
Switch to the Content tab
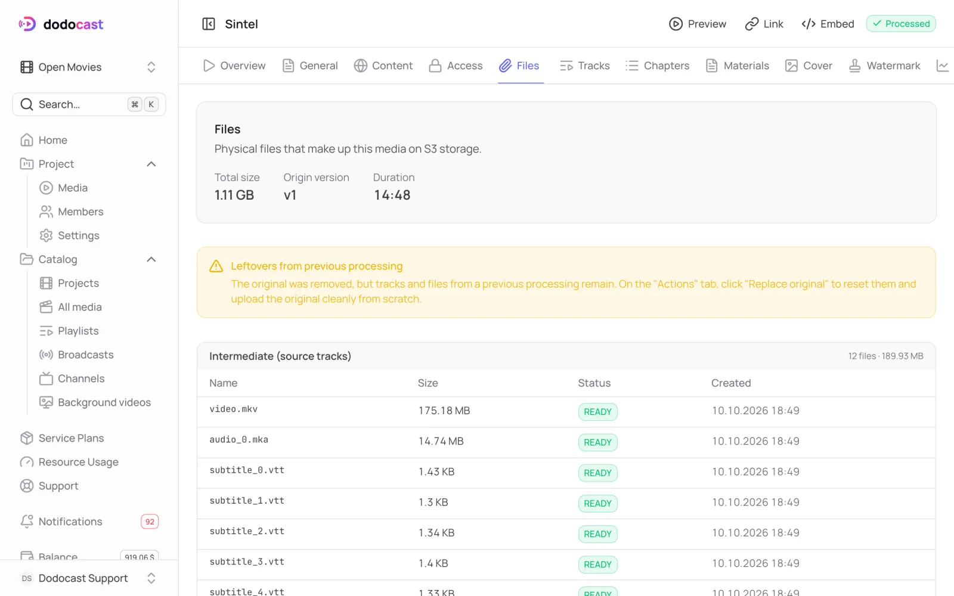[x=383, y=66]
